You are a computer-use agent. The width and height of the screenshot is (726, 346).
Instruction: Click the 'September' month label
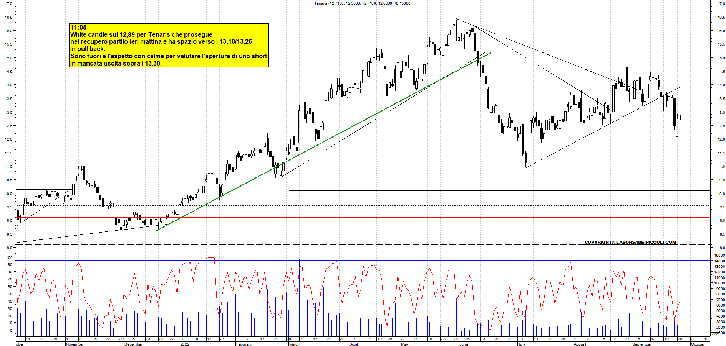[642, 344]
